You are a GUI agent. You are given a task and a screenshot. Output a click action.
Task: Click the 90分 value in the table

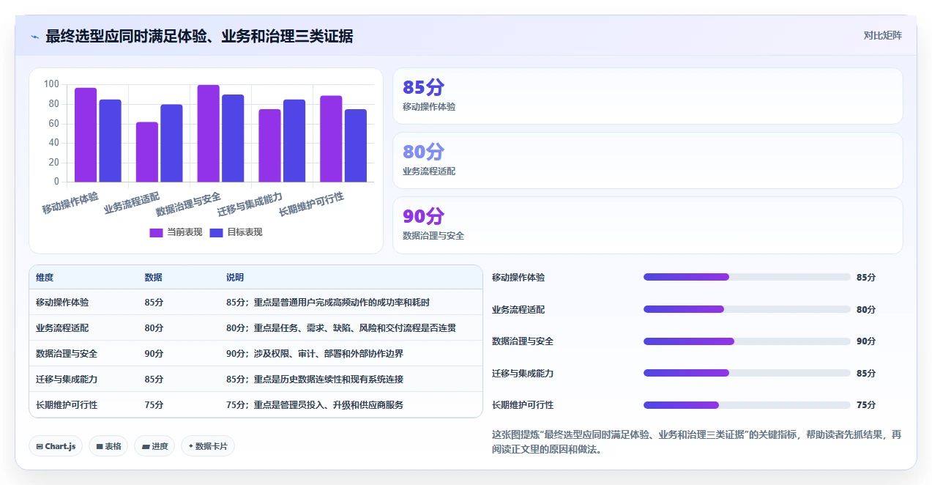[154, 353]
